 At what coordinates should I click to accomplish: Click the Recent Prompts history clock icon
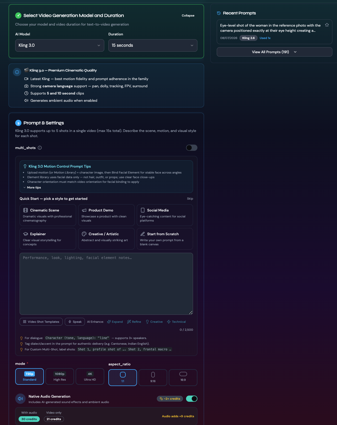point(219,13)
